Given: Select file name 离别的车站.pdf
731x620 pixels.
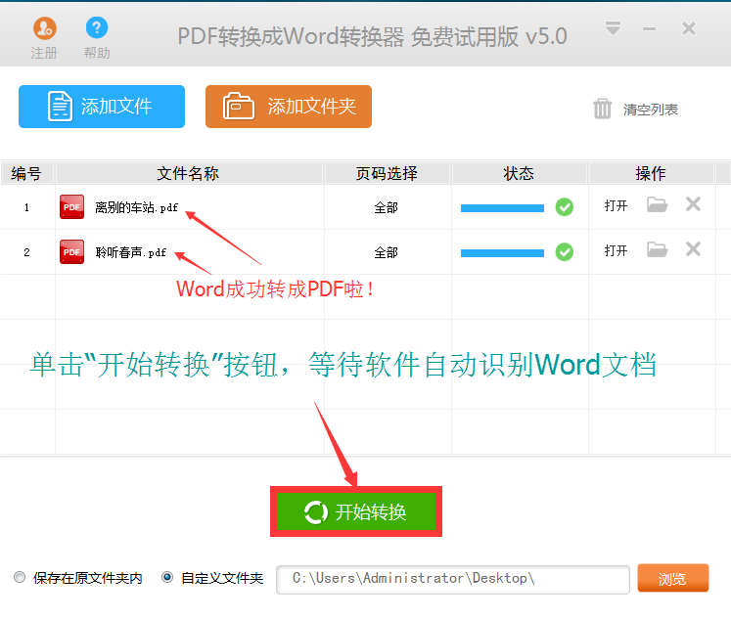Looking at the screenshot, I should [136, 207].
